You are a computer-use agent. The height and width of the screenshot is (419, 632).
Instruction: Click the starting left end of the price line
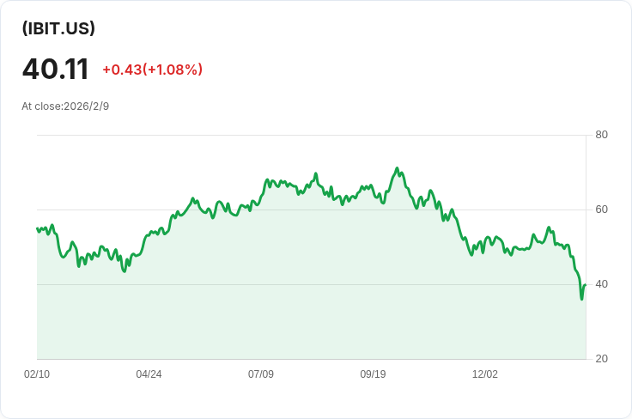[37, 228]
